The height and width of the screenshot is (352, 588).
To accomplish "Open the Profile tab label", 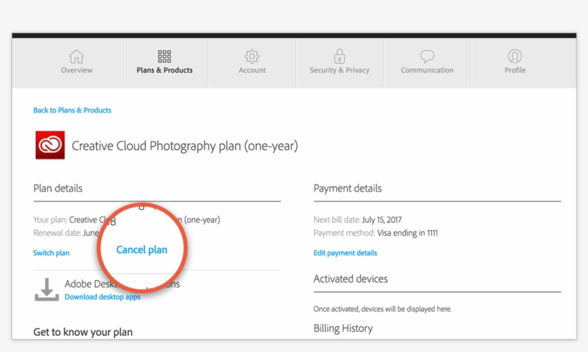I will [x=515, y=70].
